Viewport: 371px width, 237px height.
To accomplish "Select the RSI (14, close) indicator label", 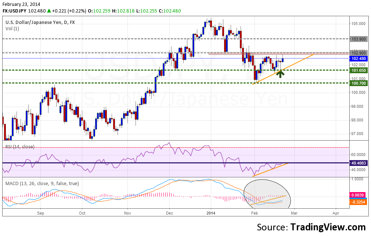I will point(20,147).
